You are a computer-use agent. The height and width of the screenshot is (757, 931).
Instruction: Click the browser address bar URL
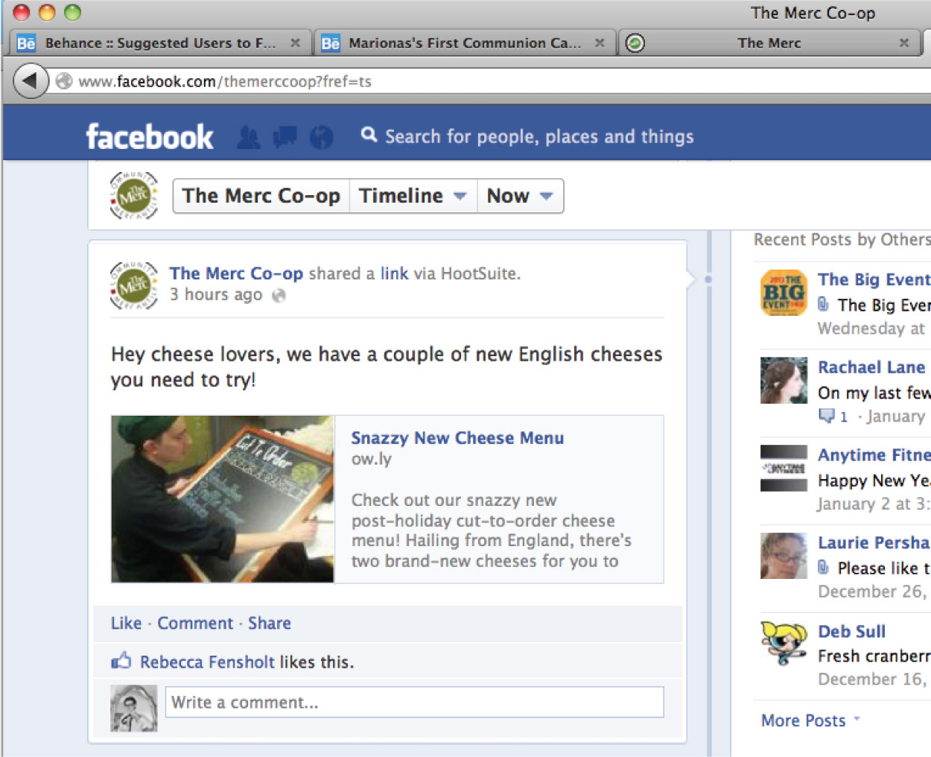[x=225, y=81]
